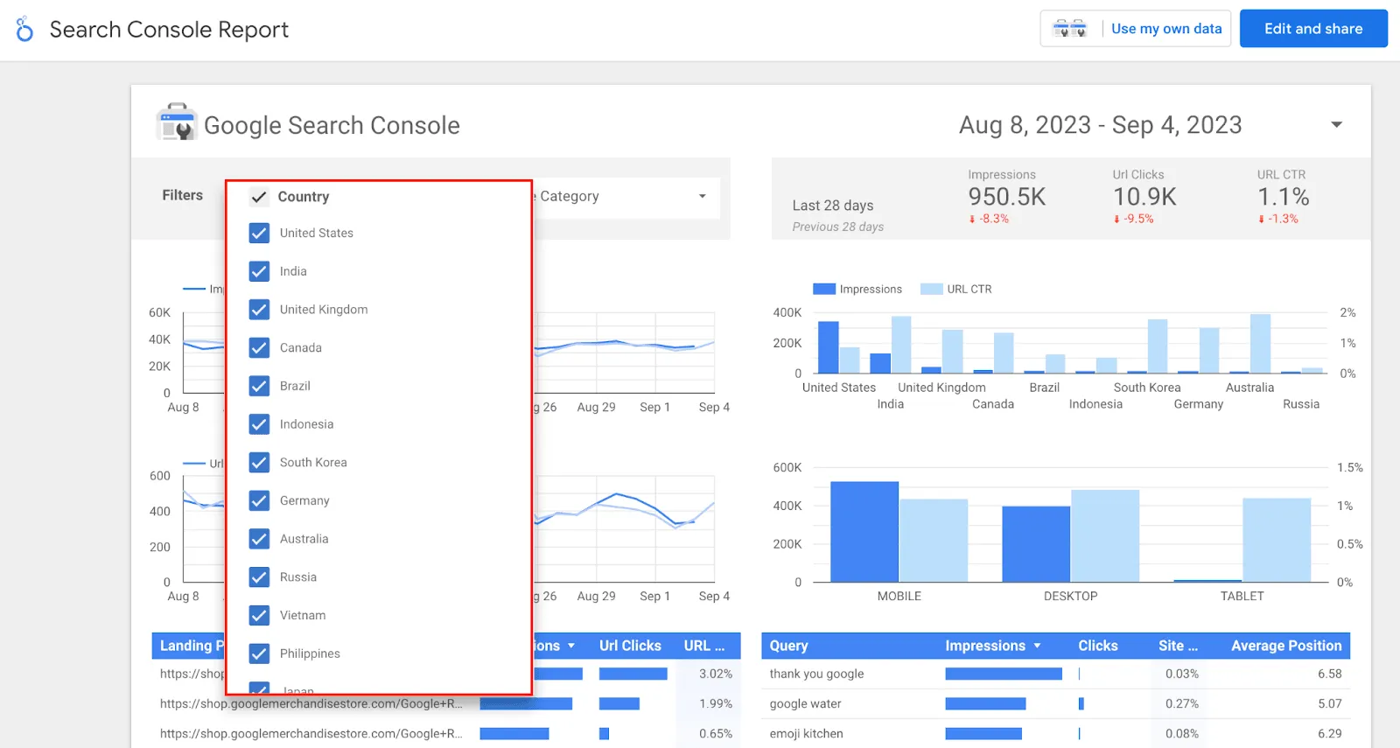The image size is (1400, 748).
Task: Click the Clicks column header
Action: point(1097,646)
